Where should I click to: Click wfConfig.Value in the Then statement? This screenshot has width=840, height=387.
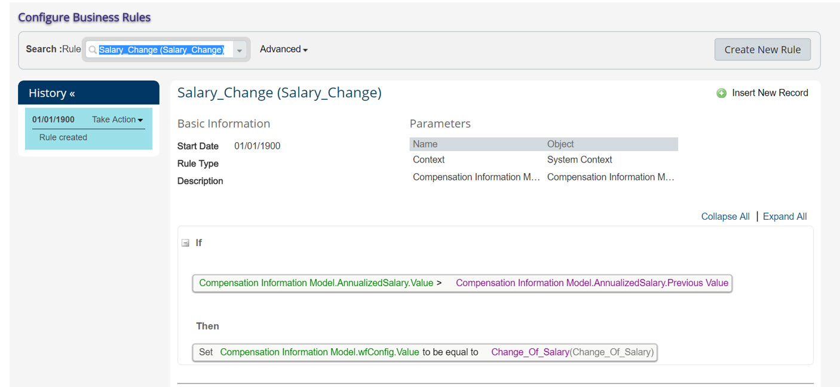[320, 352]
